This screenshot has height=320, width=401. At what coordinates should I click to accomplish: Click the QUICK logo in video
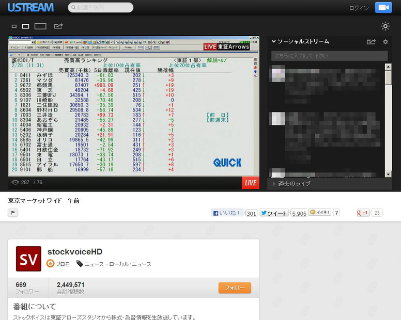[x=227, y=163]
